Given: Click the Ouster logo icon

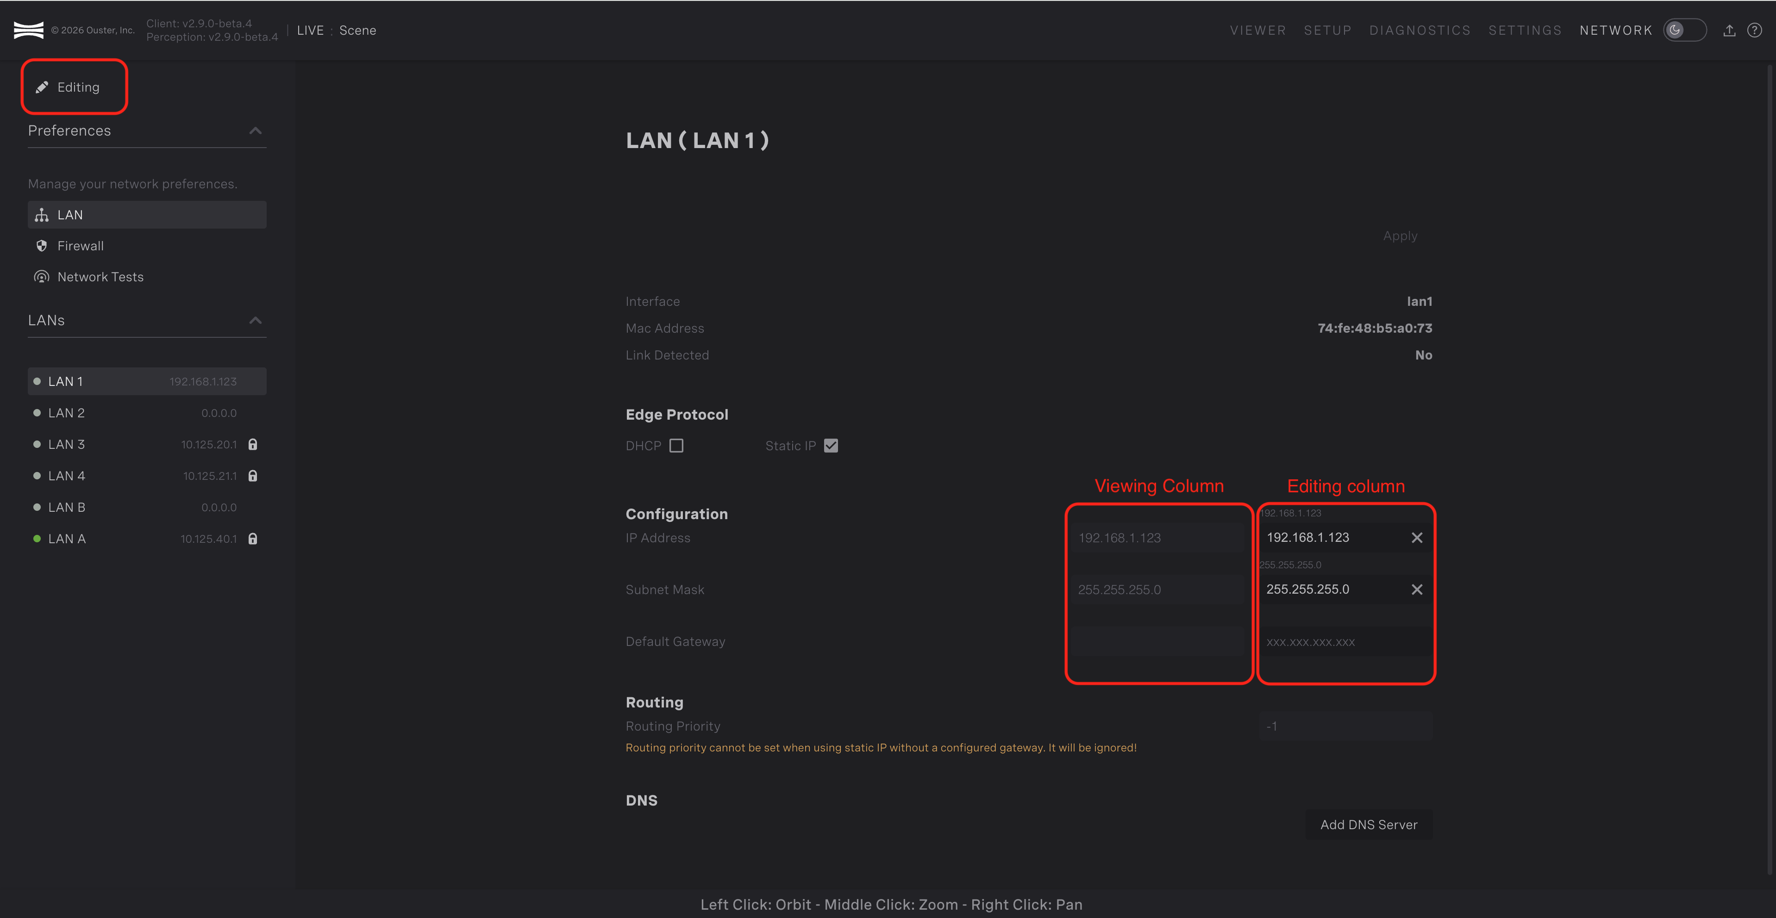Looking at the screenshot, I should tap(28, 31).
